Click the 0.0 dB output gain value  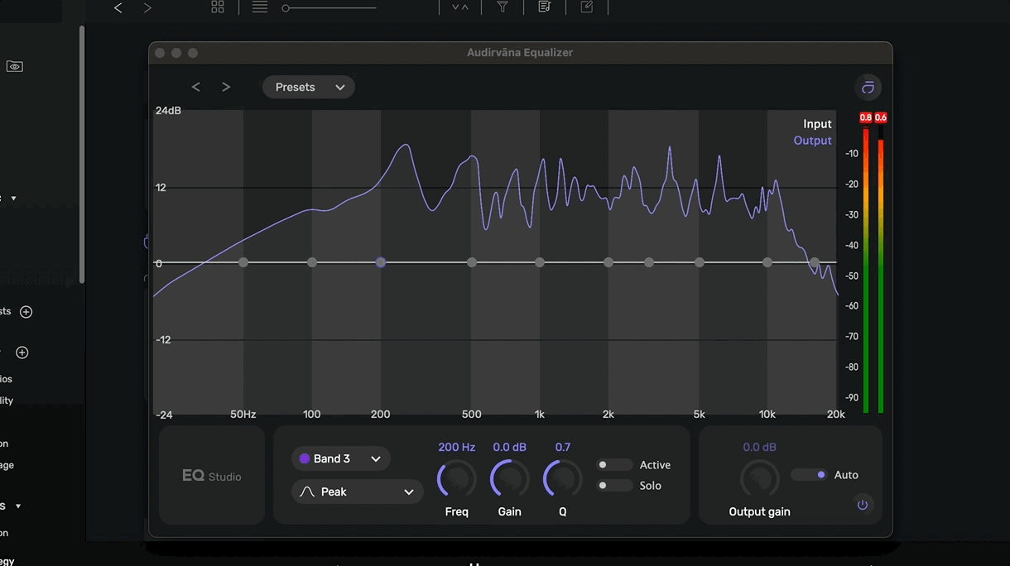(759, 447)
